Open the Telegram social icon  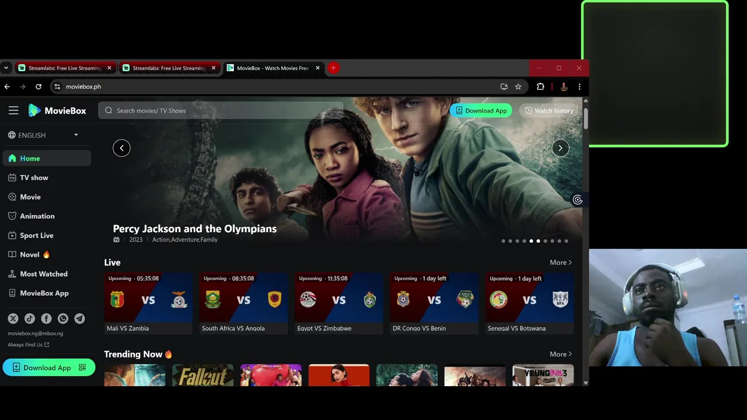pyautogui.click(x=79, y=318)
